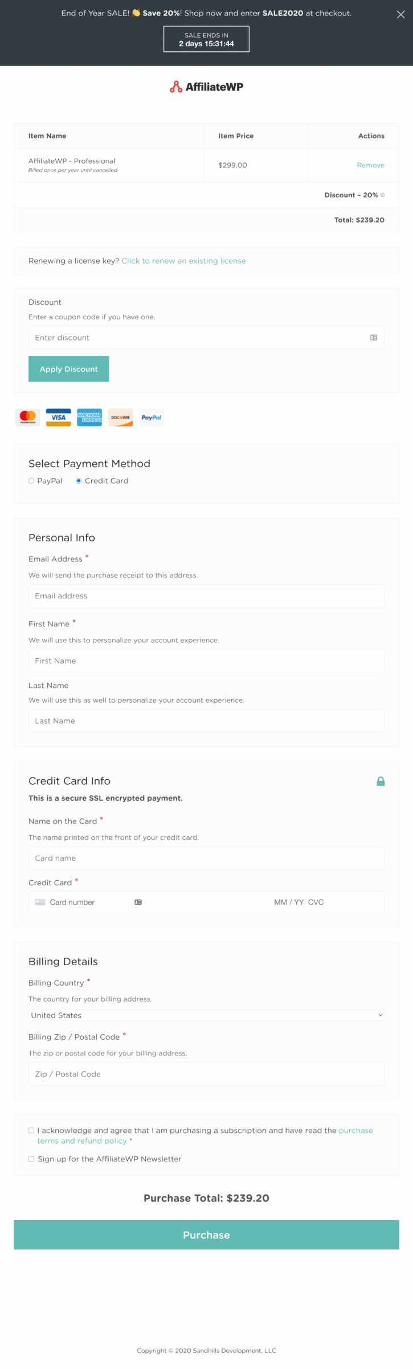Open the Billing Country dropdown
The height and width of the screenshot is (1369, 413).
[x=206, y=1015]
